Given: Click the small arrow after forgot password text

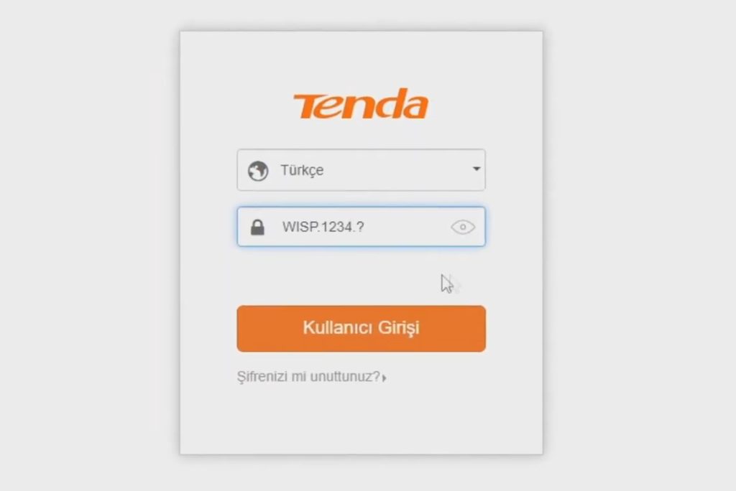Looking at the screenshot, I should coord(385,378).
